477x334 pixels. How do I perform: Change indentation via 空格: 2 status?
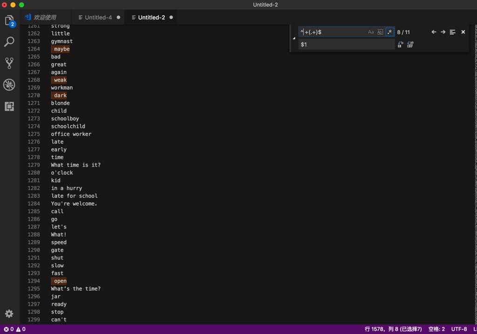click(436, 329)
